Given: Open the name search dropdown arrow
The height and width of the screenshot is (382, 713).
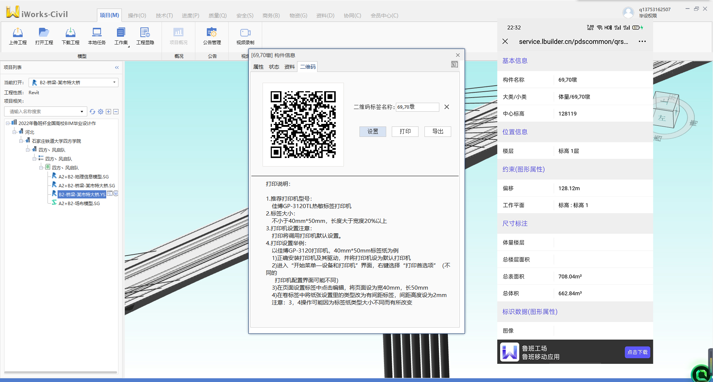Looking at the screenshot, I should pyautogui.click(x=82, y=112).
